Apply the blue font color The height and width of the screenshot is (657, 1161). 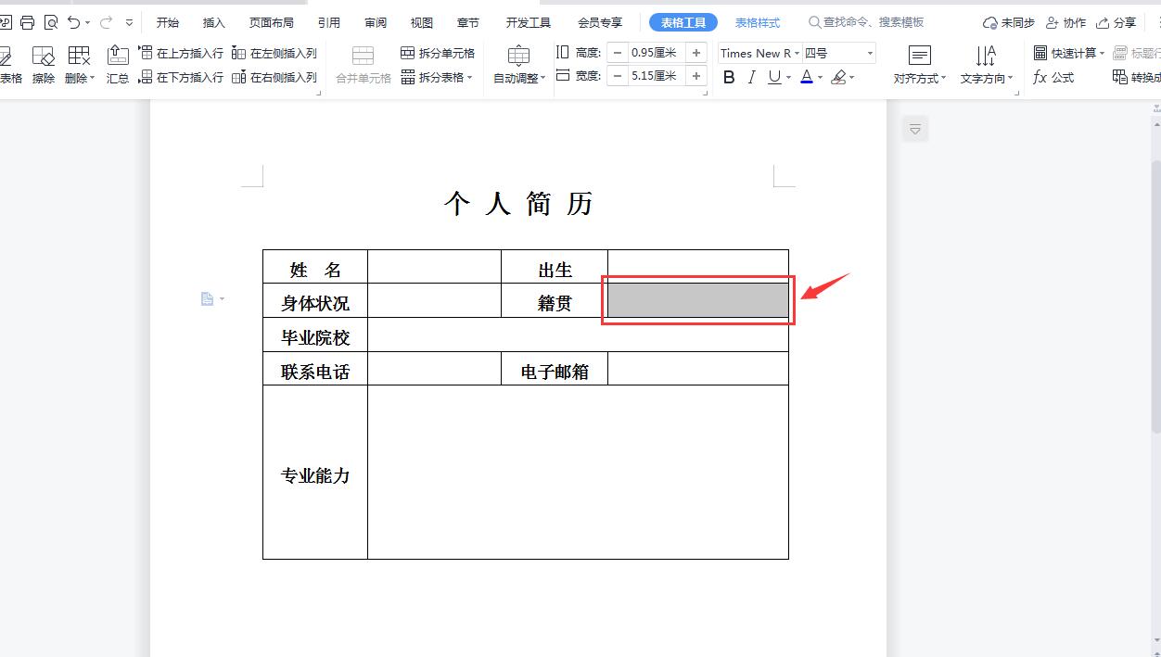click(x=807, y=78)
